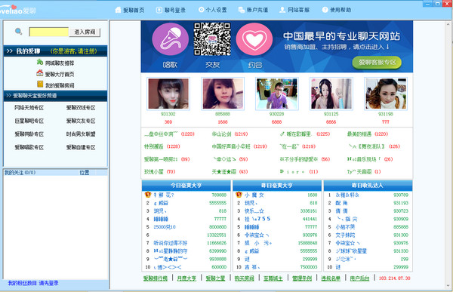Viewport: 453px width, 292px height.
Task: Open 使用帮助 question mark menu
Action: pyautogui.click(x=337, y=10)
